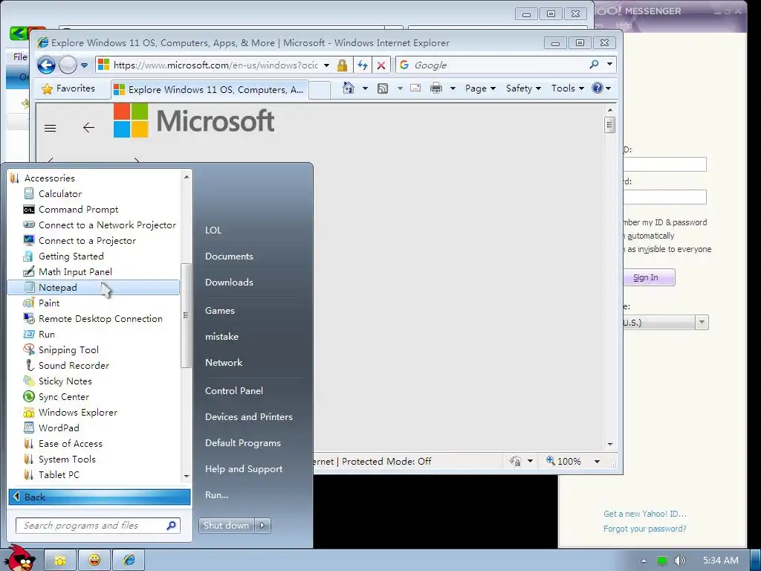Launch Windows Explorer from Accessories
Screen dimensions: 761x571
(71, 412)
